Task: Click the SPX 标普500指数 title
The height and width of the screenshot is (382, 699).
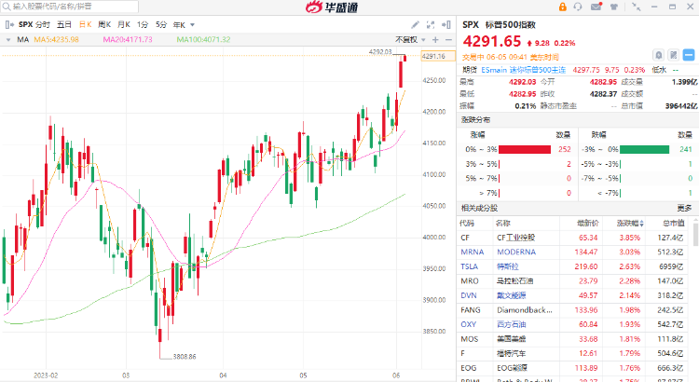Action: tap(499, 25)
